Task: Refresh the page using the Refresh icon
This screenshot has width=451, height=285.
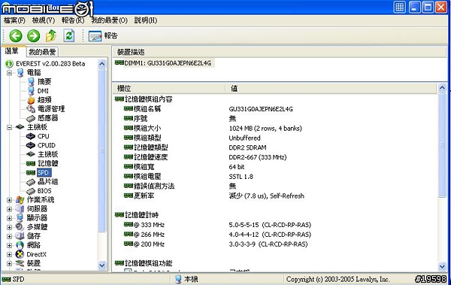Action: tap(69, 35)
